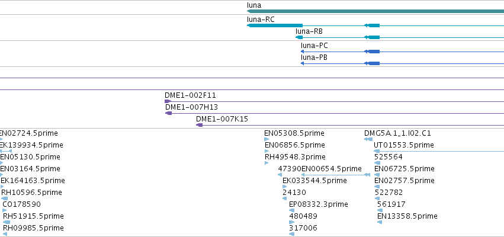Select the RH49548.3prime EST marker
The width and height of the screenshot is (504, 237).
267,163
